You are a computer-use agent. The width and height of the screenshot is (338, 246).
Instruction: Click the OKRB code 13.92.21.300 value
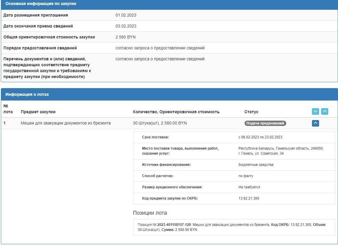pyautogui.click(x=249, y=198)
